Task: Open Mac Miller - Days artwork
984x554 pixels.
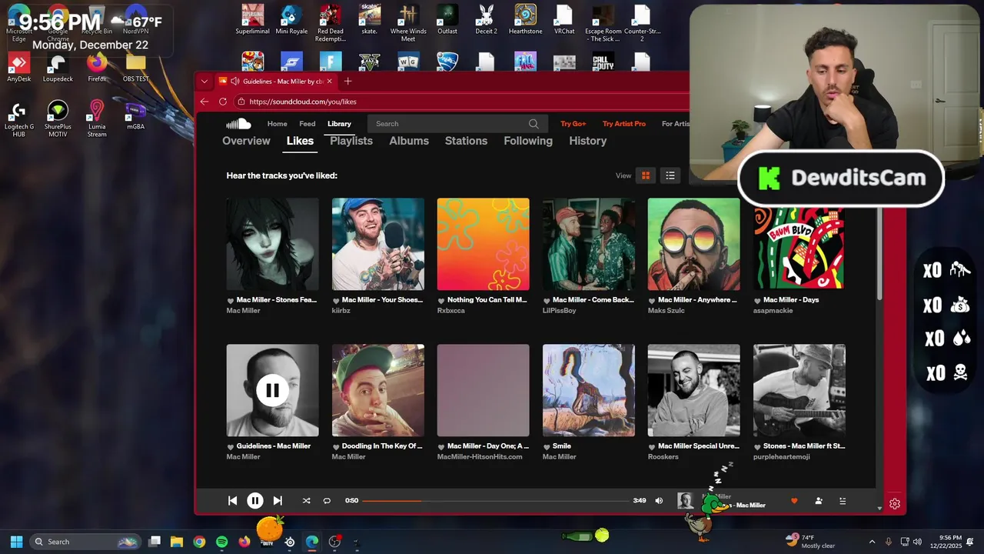Action: coord(799,244)
